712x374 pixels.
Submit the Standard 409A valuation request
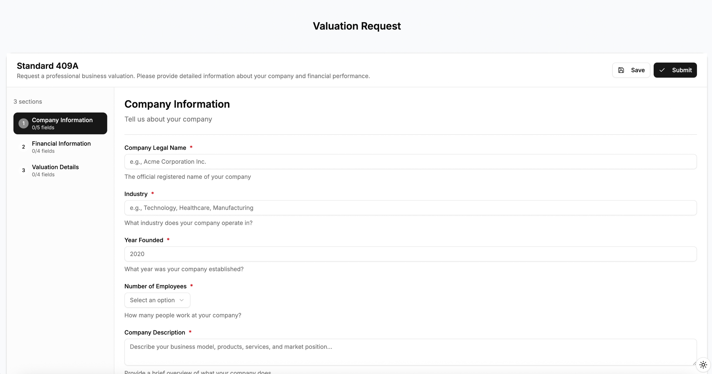point(675,70)
